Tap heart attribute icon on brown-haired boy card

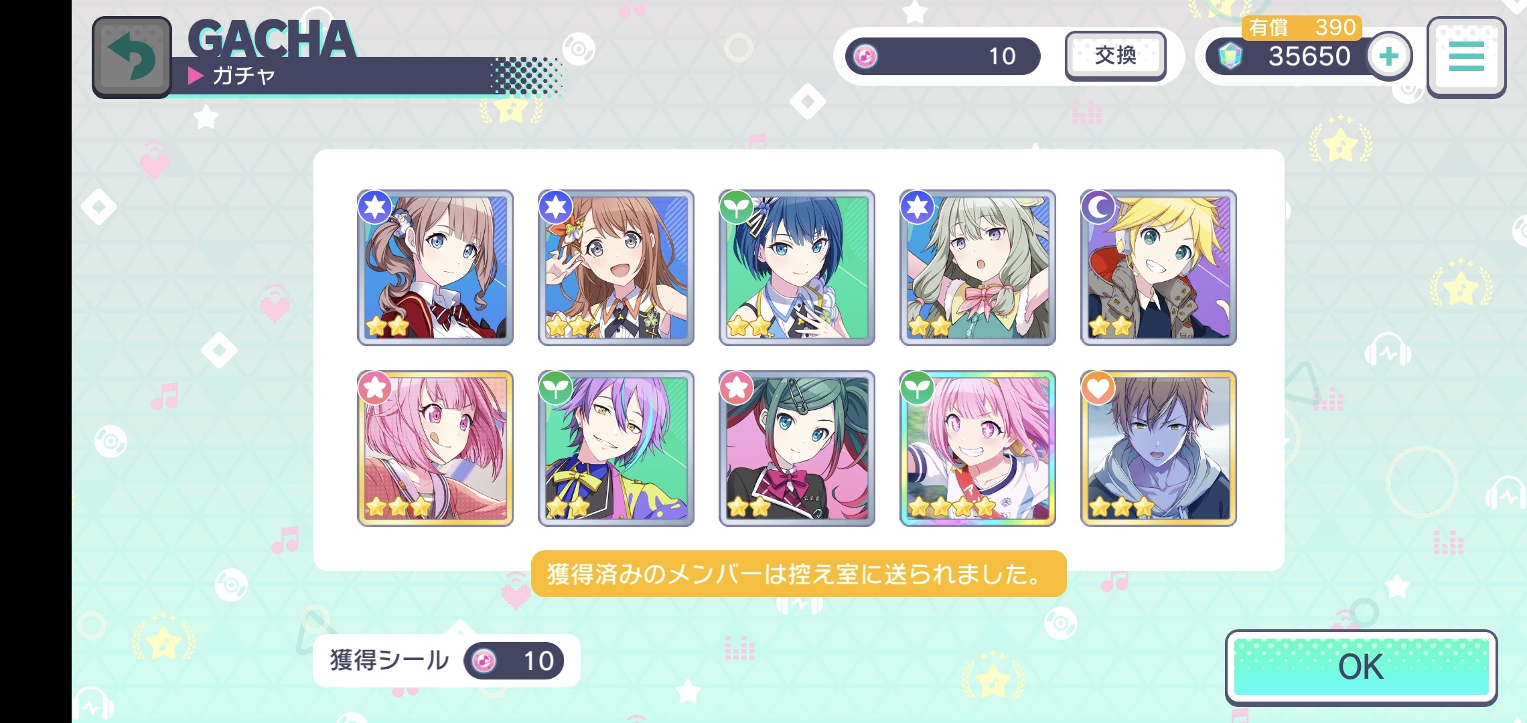[1098, 388]
